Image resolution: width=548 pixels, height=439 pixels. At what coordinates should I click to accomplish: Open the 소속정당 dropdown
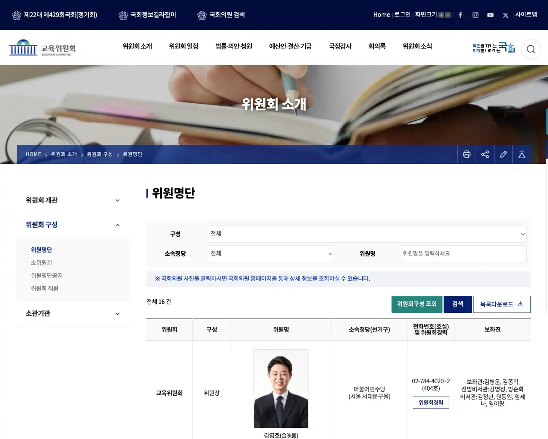pos(271,254)
